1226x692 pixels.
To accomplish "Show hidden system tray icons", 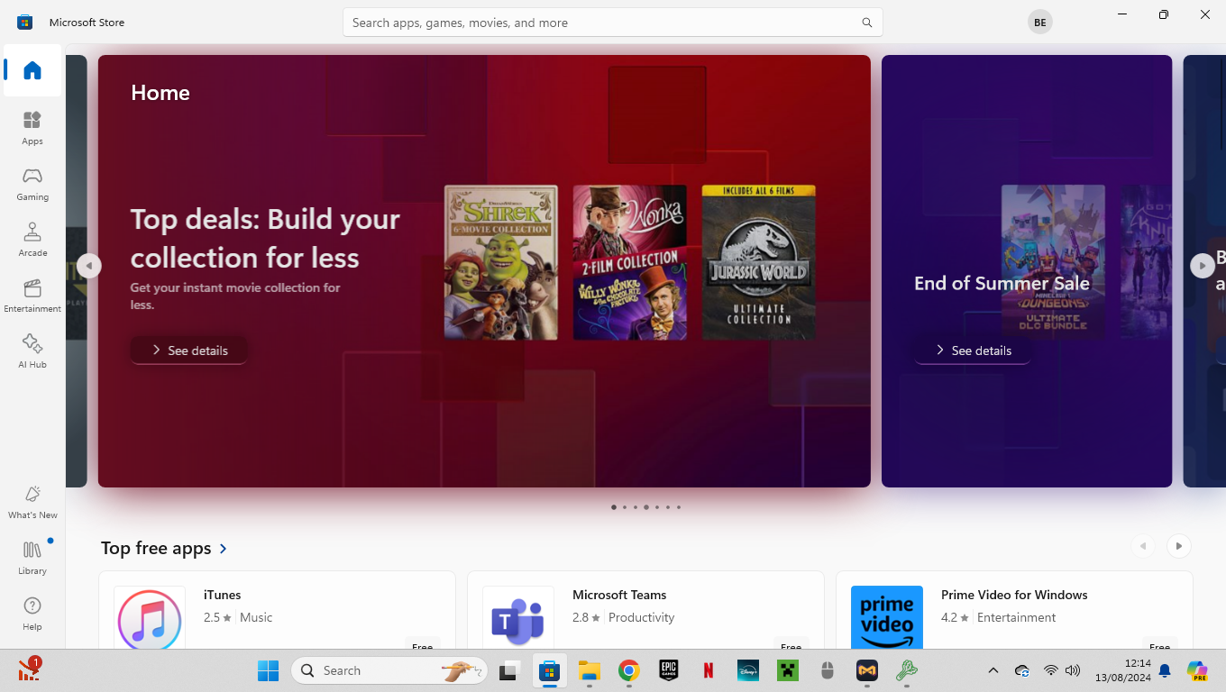I will click(993, 670).
